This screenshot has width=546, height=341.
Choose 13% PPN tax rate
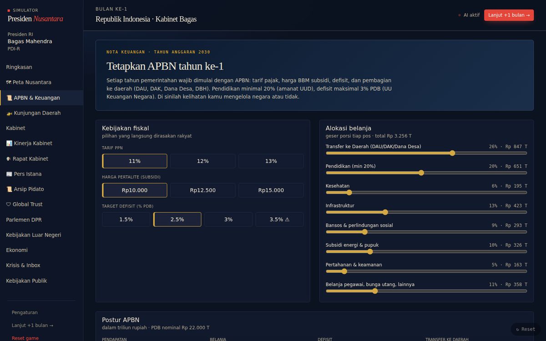coord(271,161)
